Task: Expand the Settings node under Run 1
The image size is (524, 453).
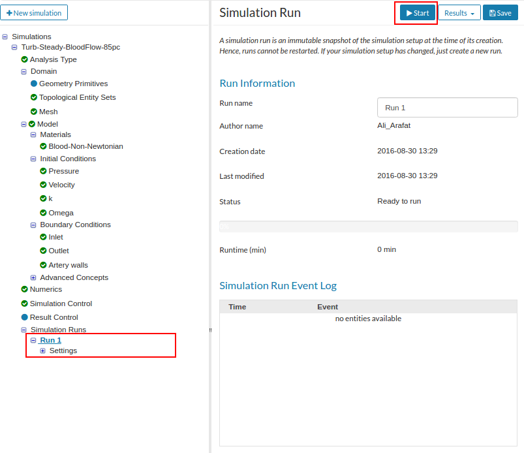Action: tap(42, 351)
